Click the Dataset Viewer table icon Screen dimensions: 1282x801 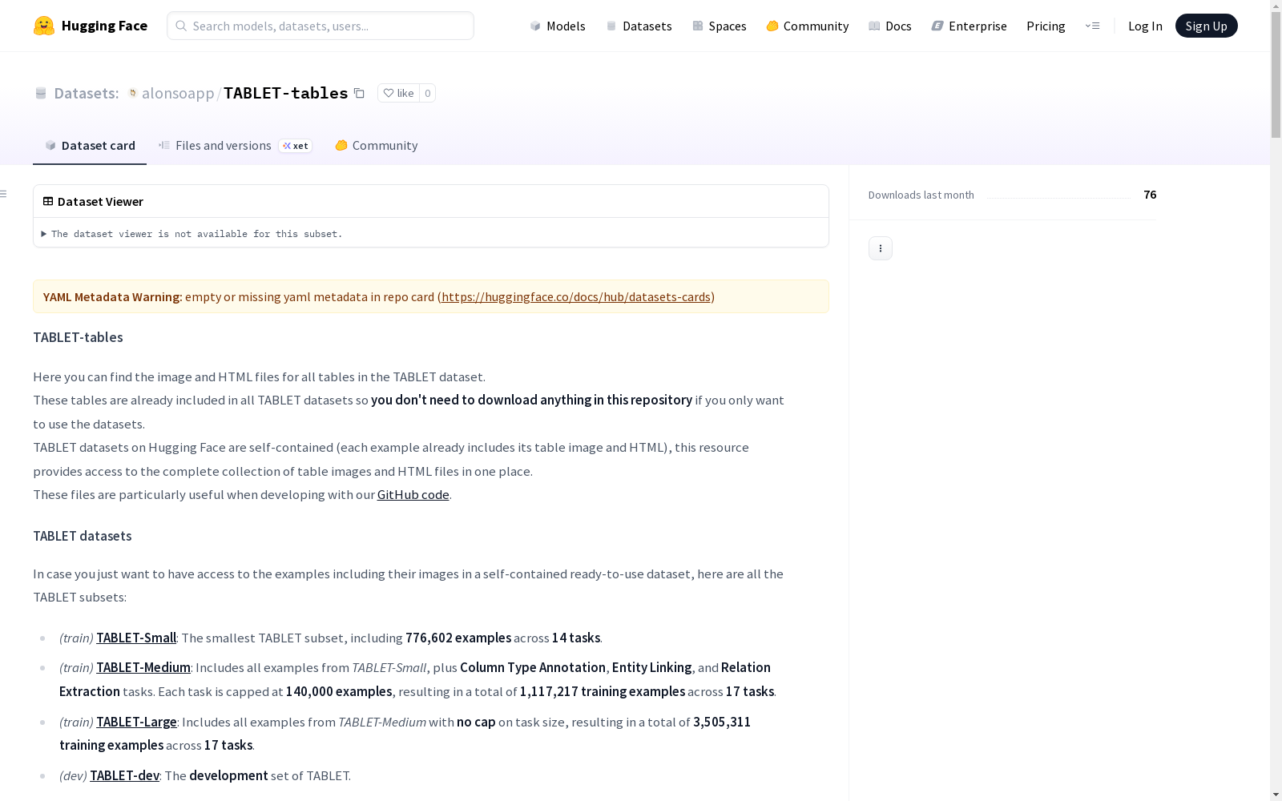tap(48, 201)
